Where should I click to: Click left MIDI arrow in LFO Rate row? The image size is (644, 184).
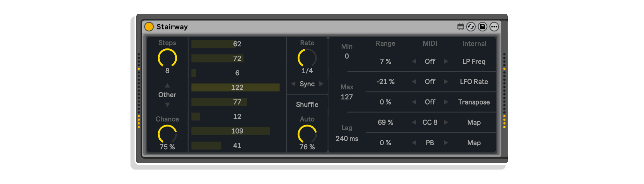click(414, 81)
